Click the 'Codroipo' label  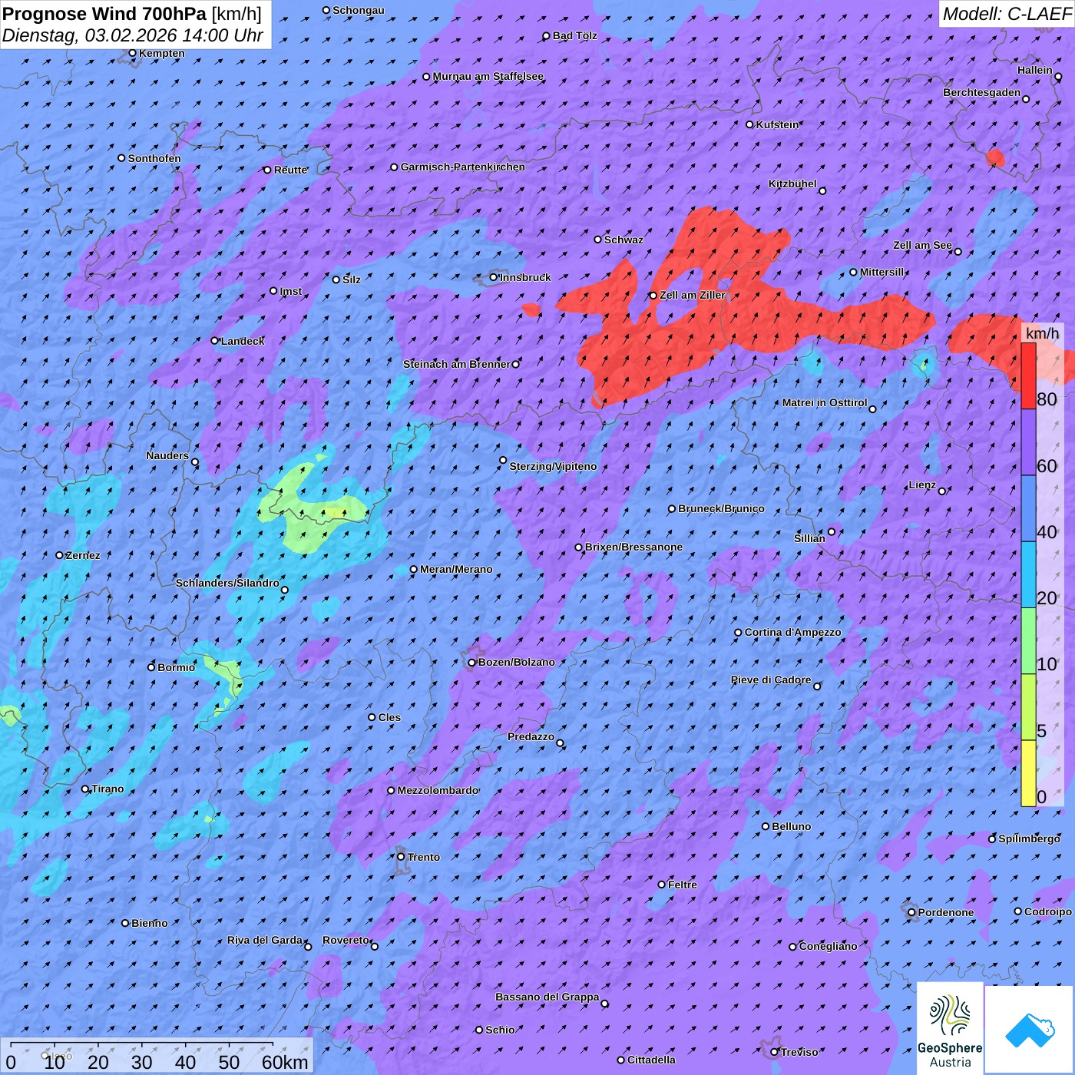pos(1048,911)
